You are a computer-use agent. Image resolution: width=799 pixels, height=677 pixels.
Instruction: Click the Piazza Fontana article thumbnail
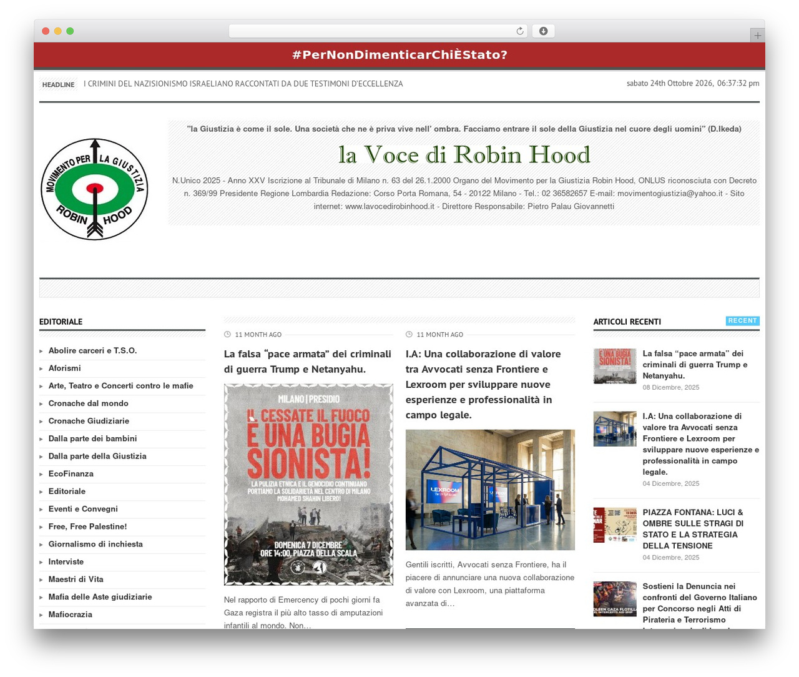pos(615,525)
